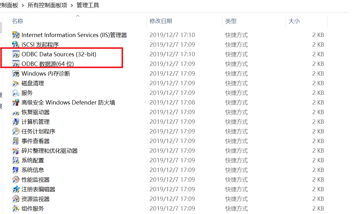Click the iSCSI 发起程序 icon
Image resolution: width=359 pixels, height=214 pixels.
tap(16, 44)
